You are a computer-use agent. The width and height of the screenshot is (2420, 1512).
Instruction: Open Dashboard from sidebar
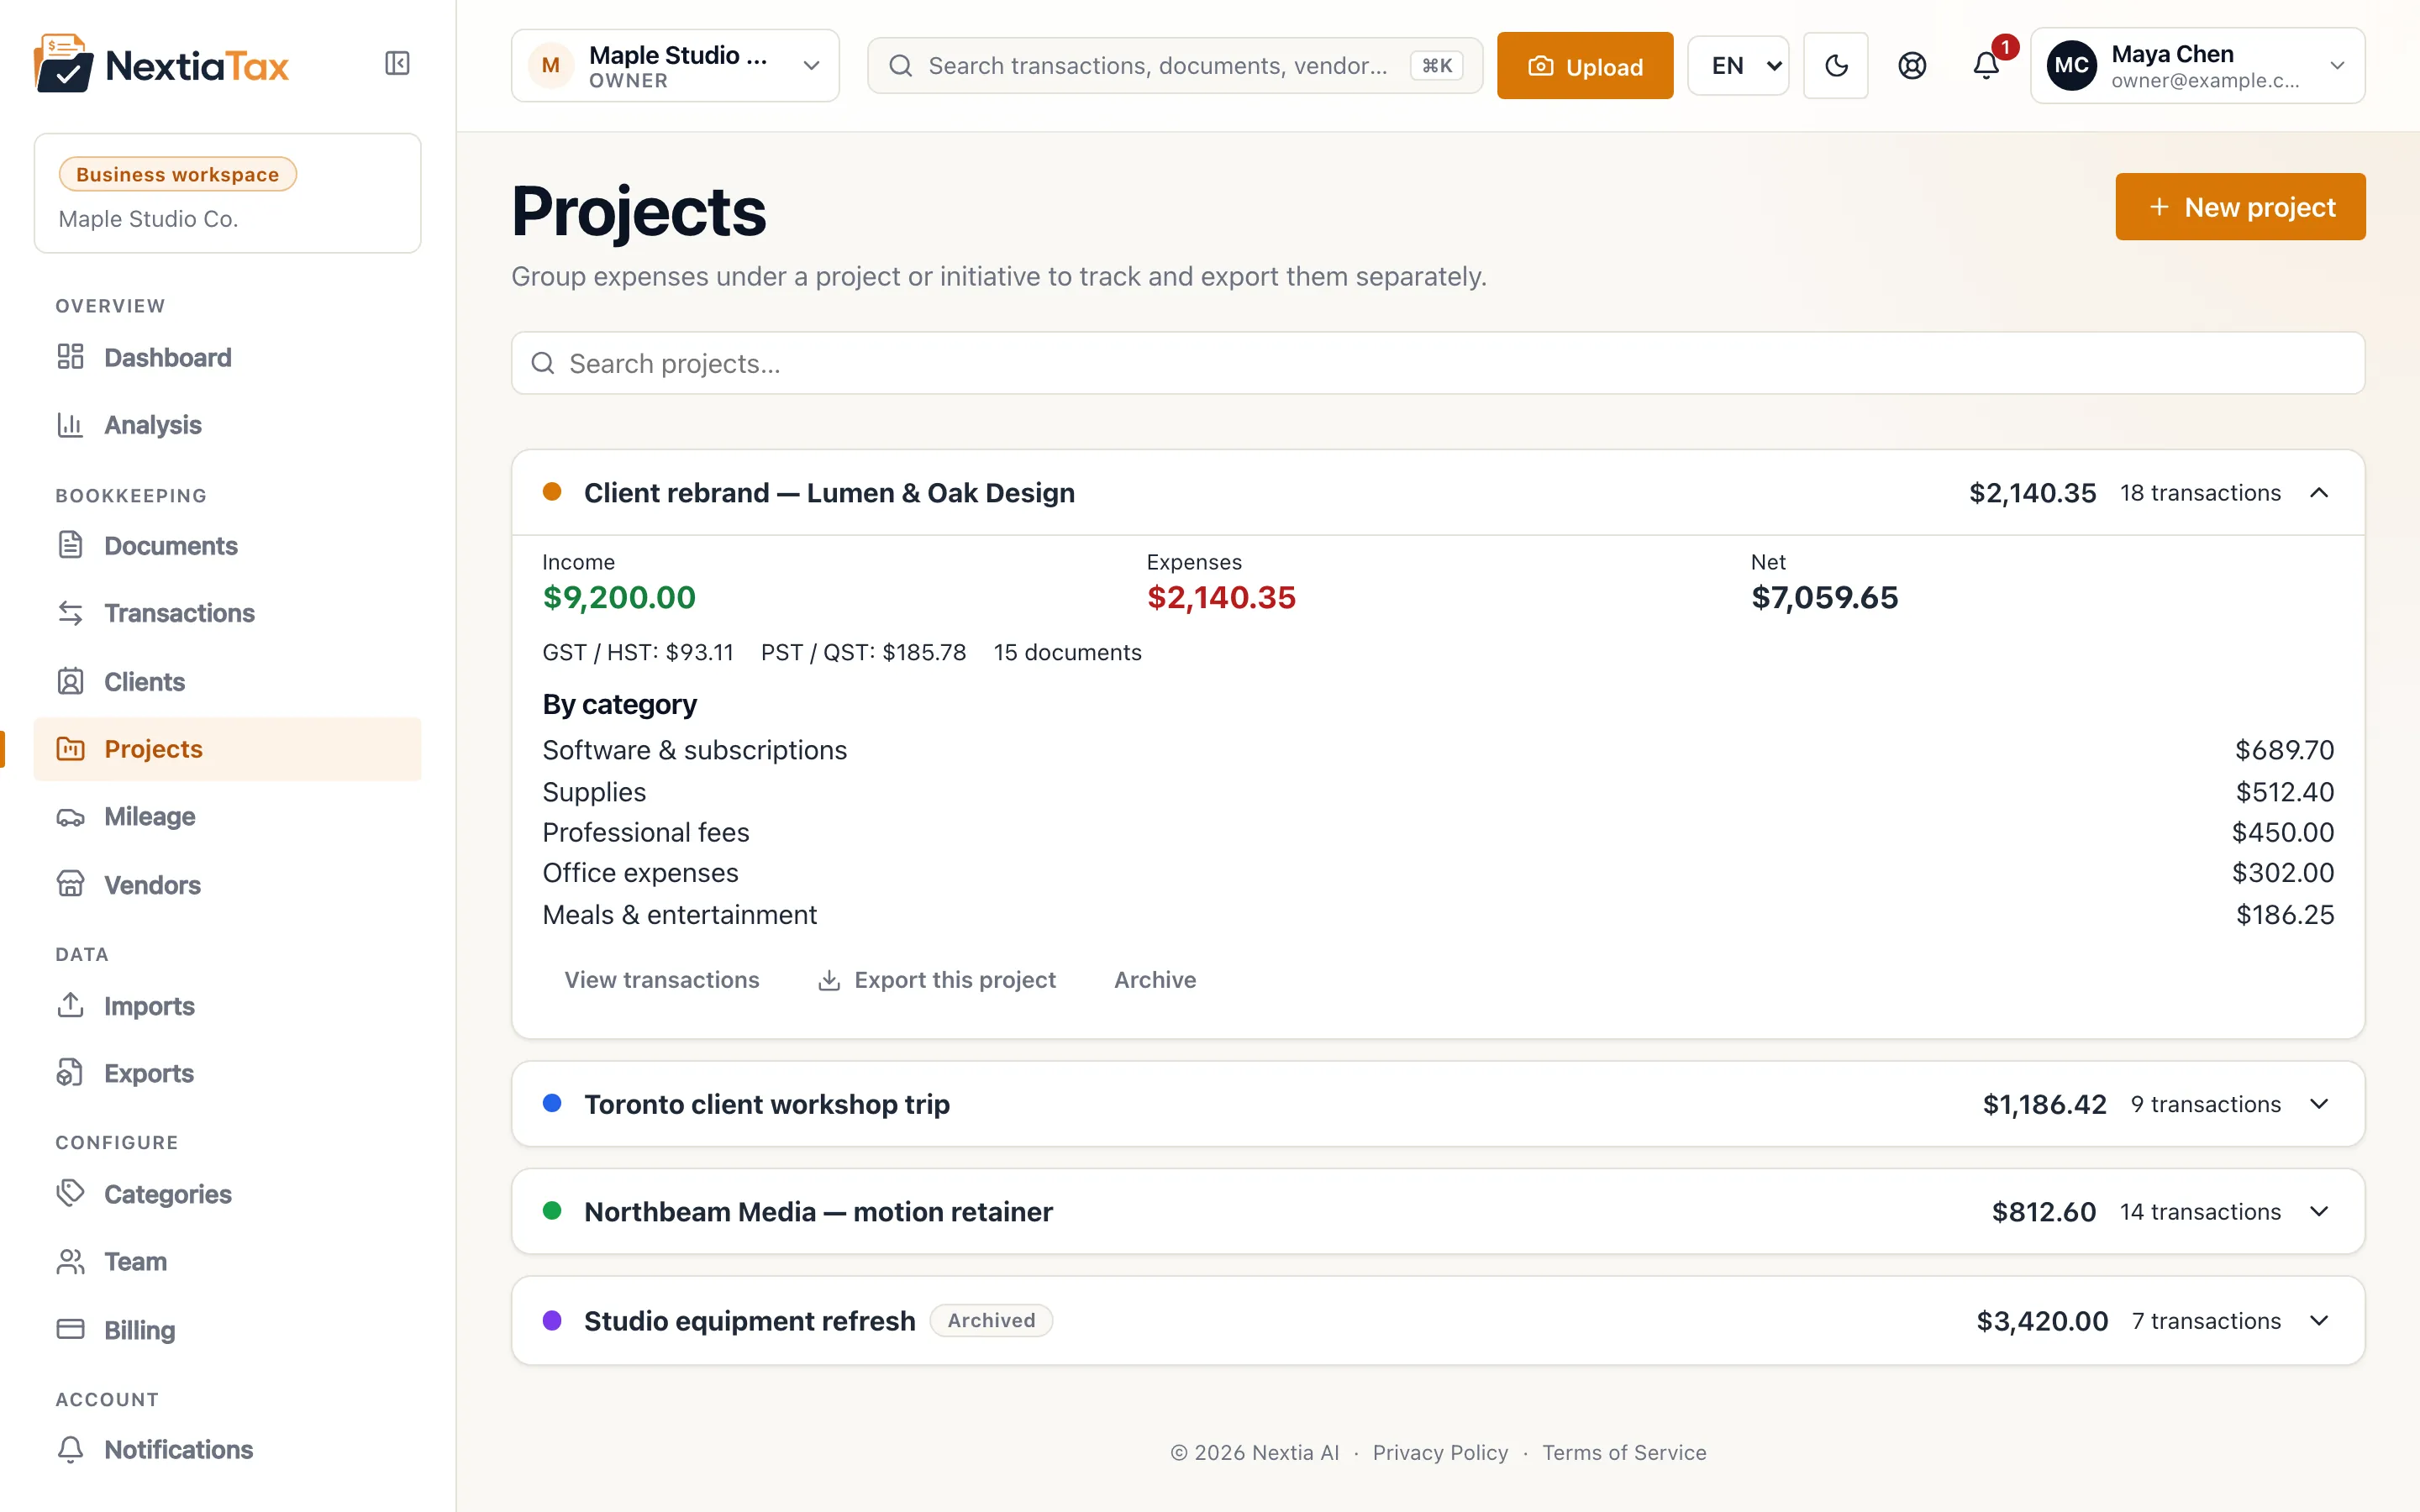click(227, 357)
